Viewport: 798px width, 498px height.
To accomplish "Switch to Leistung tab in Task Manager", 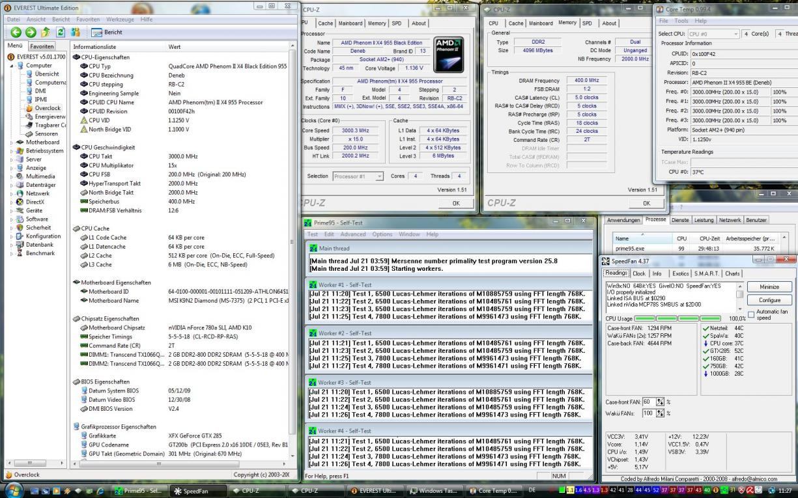I will point(704,220).
